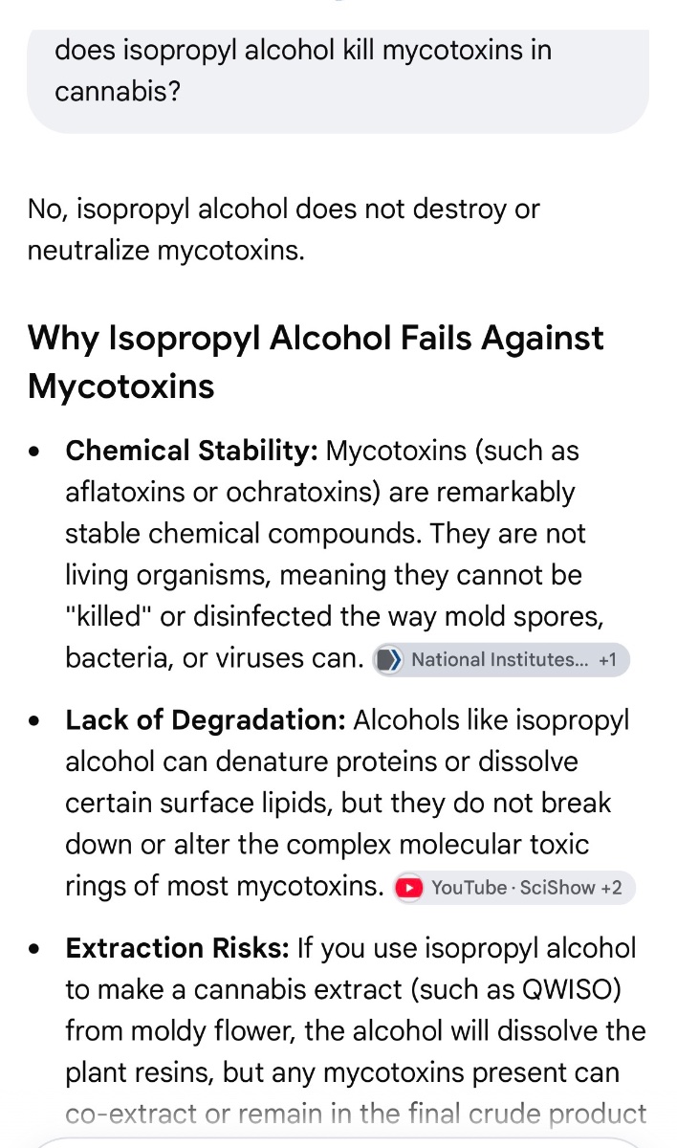This screenshot has width=677, height=1148.
Task: Tap the red YouTube play icon
Action: click(409, 888)
